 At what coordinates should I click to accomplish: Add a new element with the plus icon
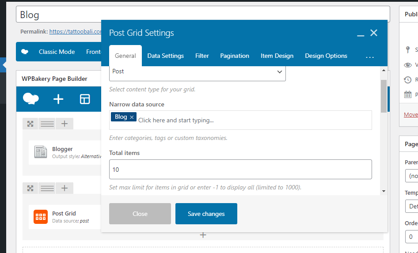coord(58,99)
